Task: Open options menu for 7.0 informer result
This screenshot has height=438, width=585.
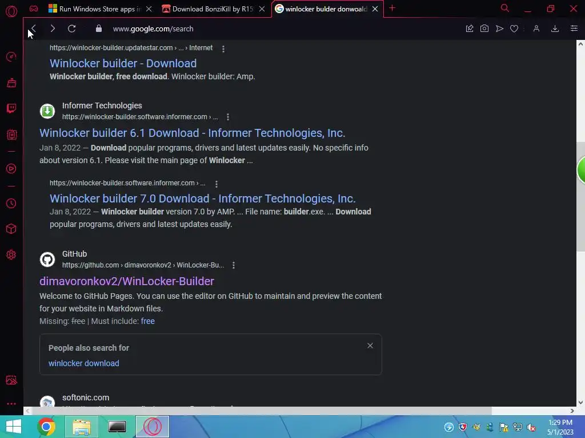Action: (x=217, y=184)
